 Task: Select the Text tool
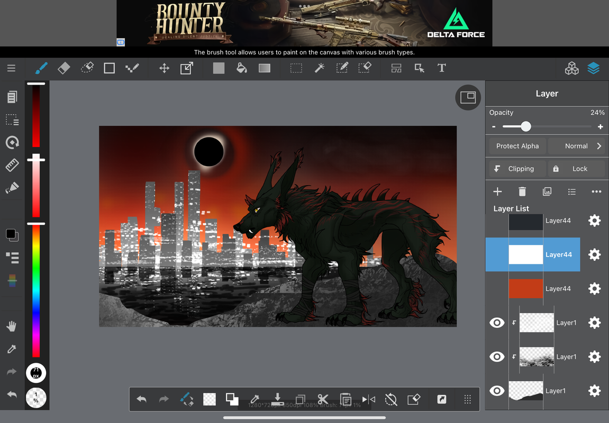pyautogui.click(x=442, y=68)
